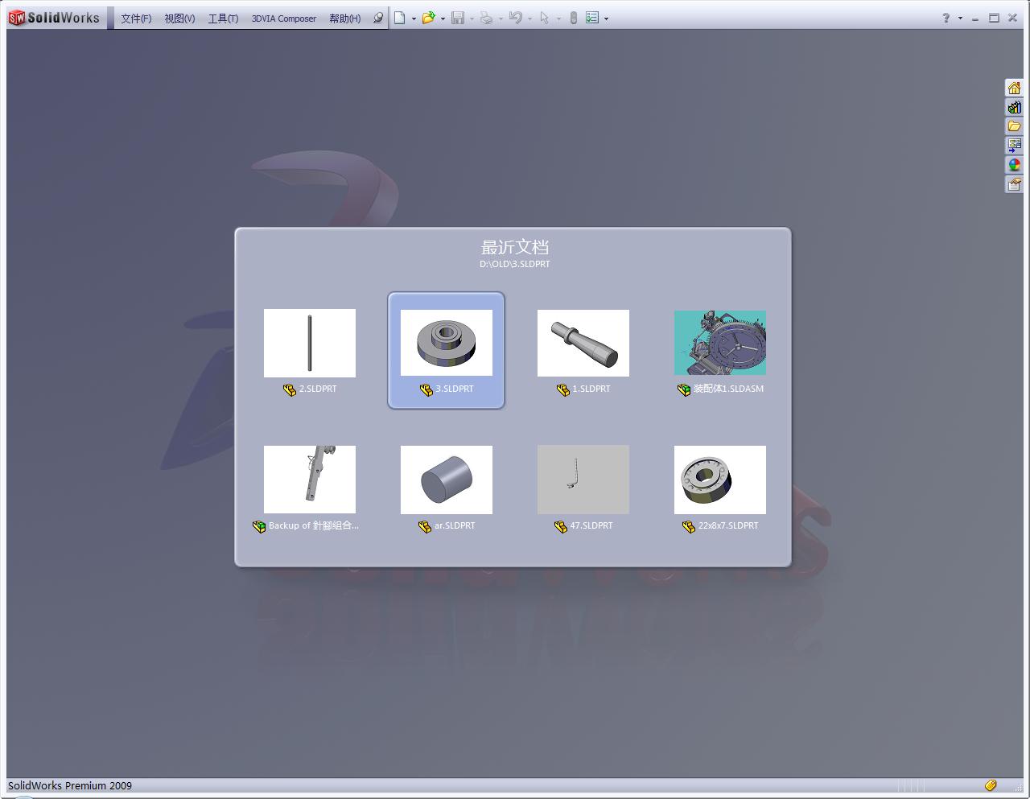Open a file using the yellow folder toolbar icon
Viewport: 1030px width, 799px height.
pos(428,18)
